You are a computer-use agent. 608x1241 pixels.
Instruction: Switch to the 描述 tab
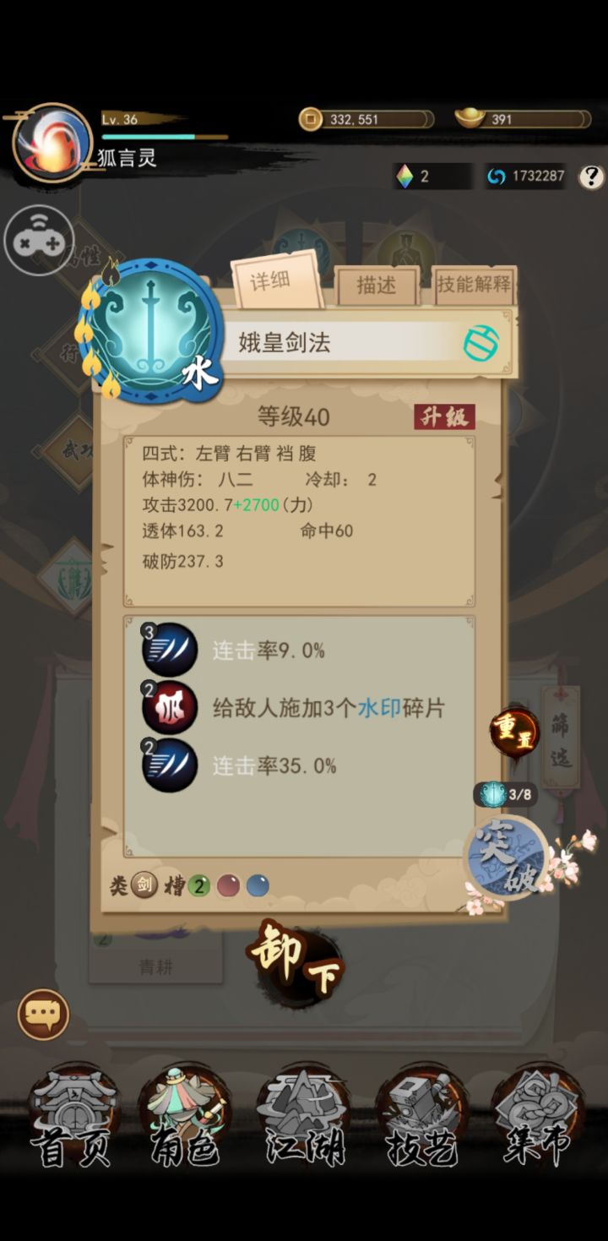pos(376,286)
